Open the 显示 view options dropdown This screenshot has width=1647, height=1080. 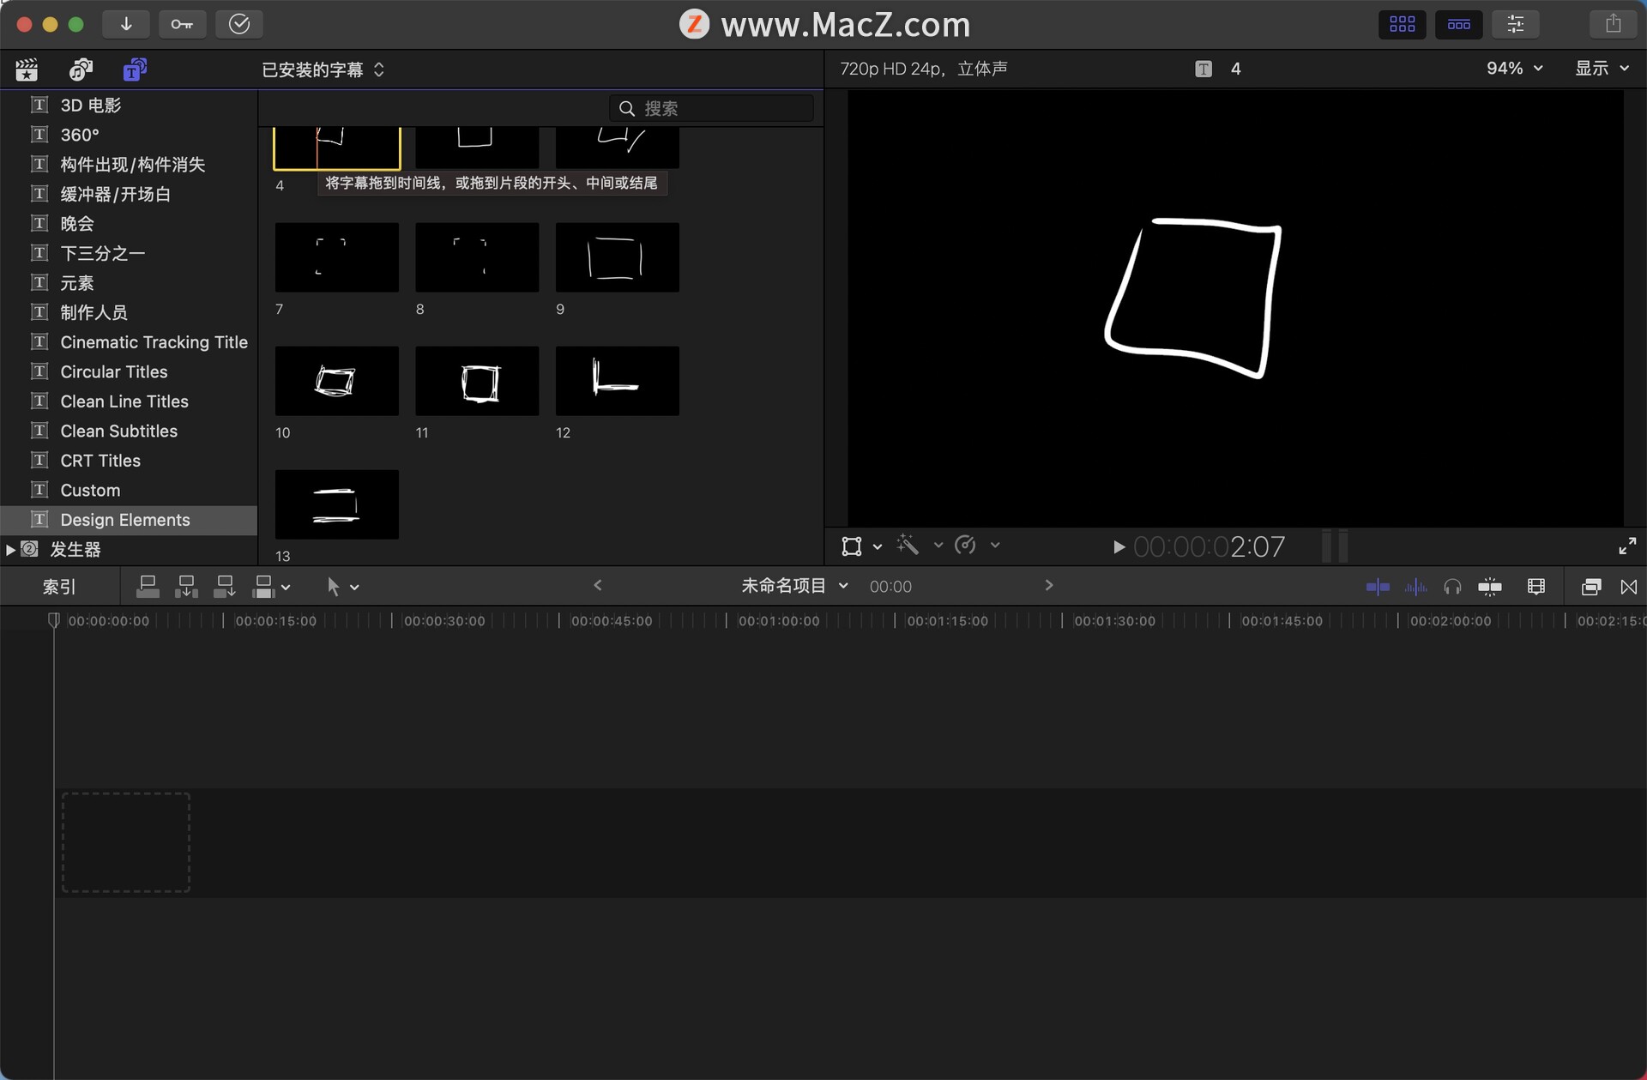tap(1601, 69)
